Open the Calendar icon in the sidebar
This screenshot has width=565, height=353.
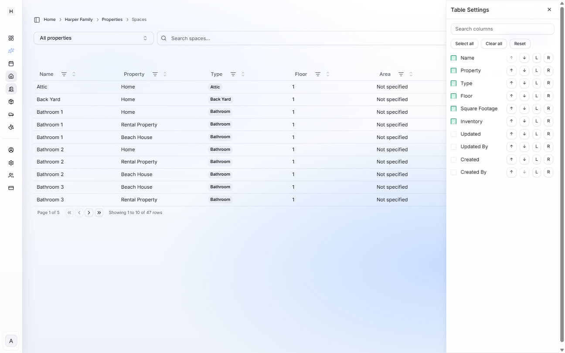click(x=11, y=64)
